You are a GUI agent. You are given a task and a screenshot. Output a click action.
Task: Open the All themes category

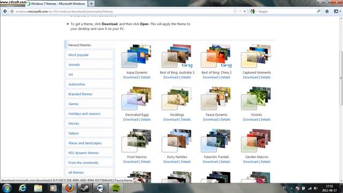tap(90, 173)
